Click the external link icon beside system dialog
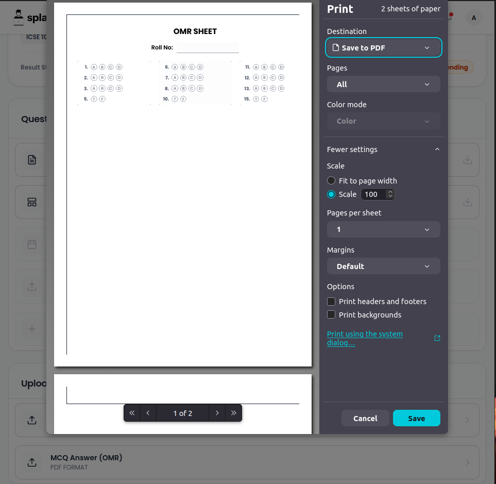The image size is (496, 484). point(437,339)
